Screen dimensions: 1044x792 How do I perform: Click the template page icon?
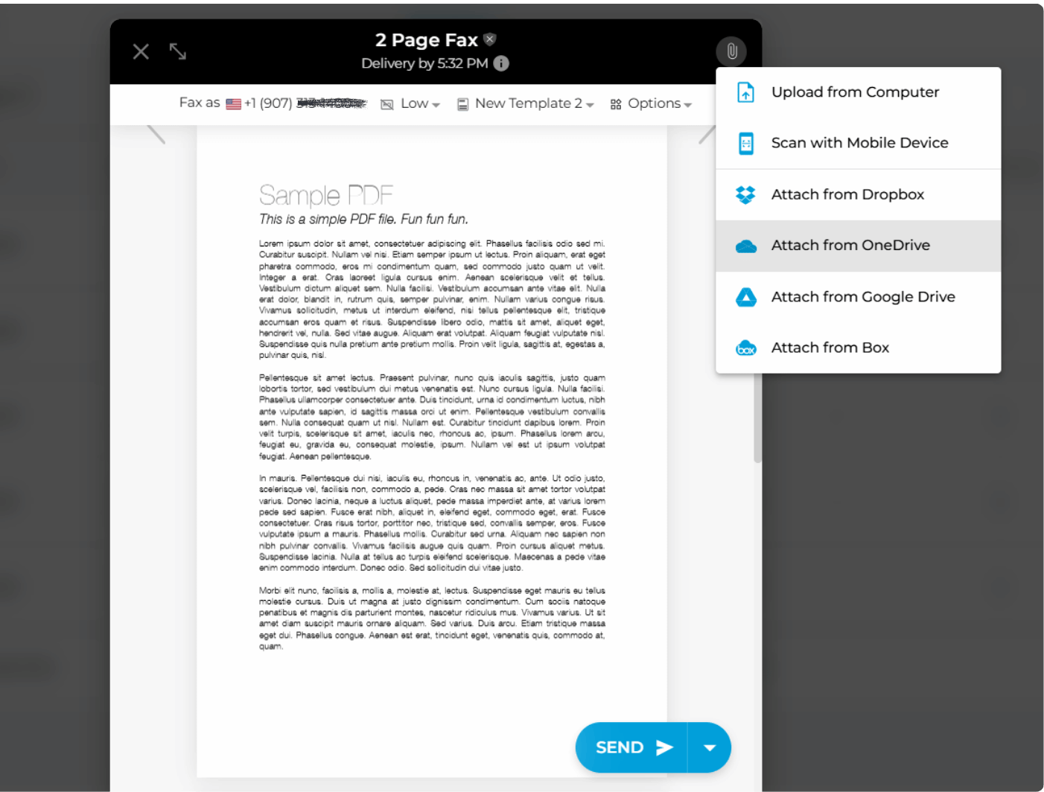(x=462, y=104)
